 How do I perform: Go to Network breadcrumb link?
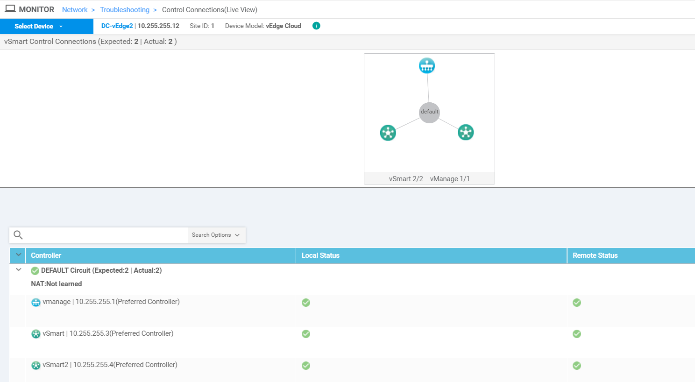tap(75, 10)
